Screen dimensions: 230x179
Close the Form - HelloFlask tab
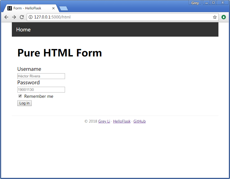coord(53,8)
